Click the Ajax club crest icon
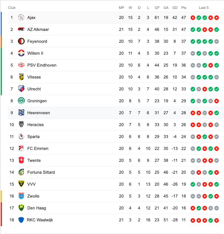The width and height of the screenshot is (224, 234). [x=21, y=17]
